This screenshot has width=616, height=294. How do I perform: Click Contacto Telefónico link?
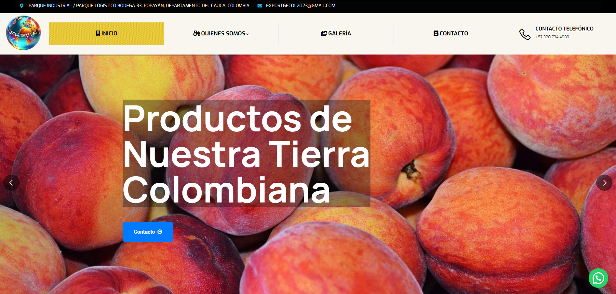pyautogui.click(x=564, y=29)
